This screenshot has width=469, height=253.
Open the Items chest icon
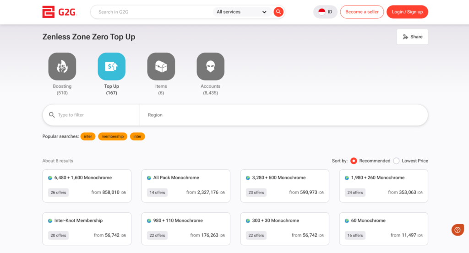161,67
